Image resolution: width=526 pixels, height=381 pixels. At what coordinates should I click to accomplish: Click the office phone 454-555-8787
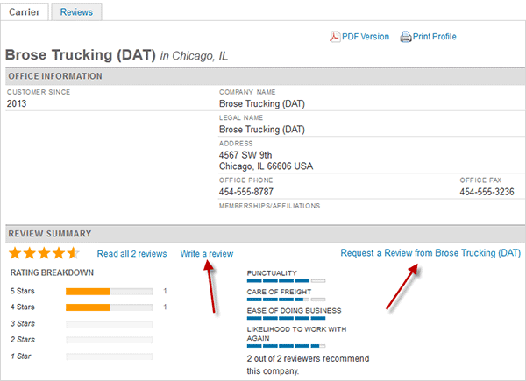(x=246, y=192)
